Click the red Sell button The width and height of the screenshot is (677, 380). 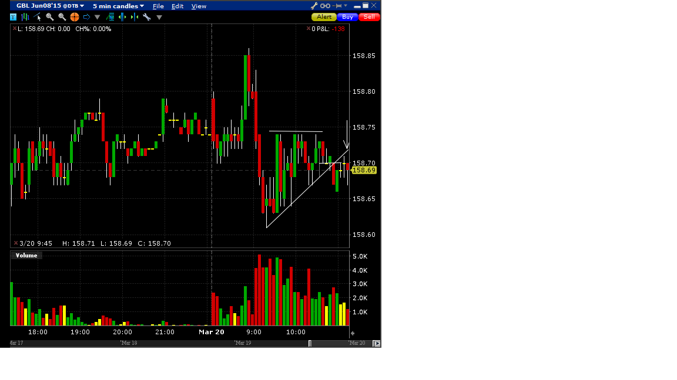369,17
